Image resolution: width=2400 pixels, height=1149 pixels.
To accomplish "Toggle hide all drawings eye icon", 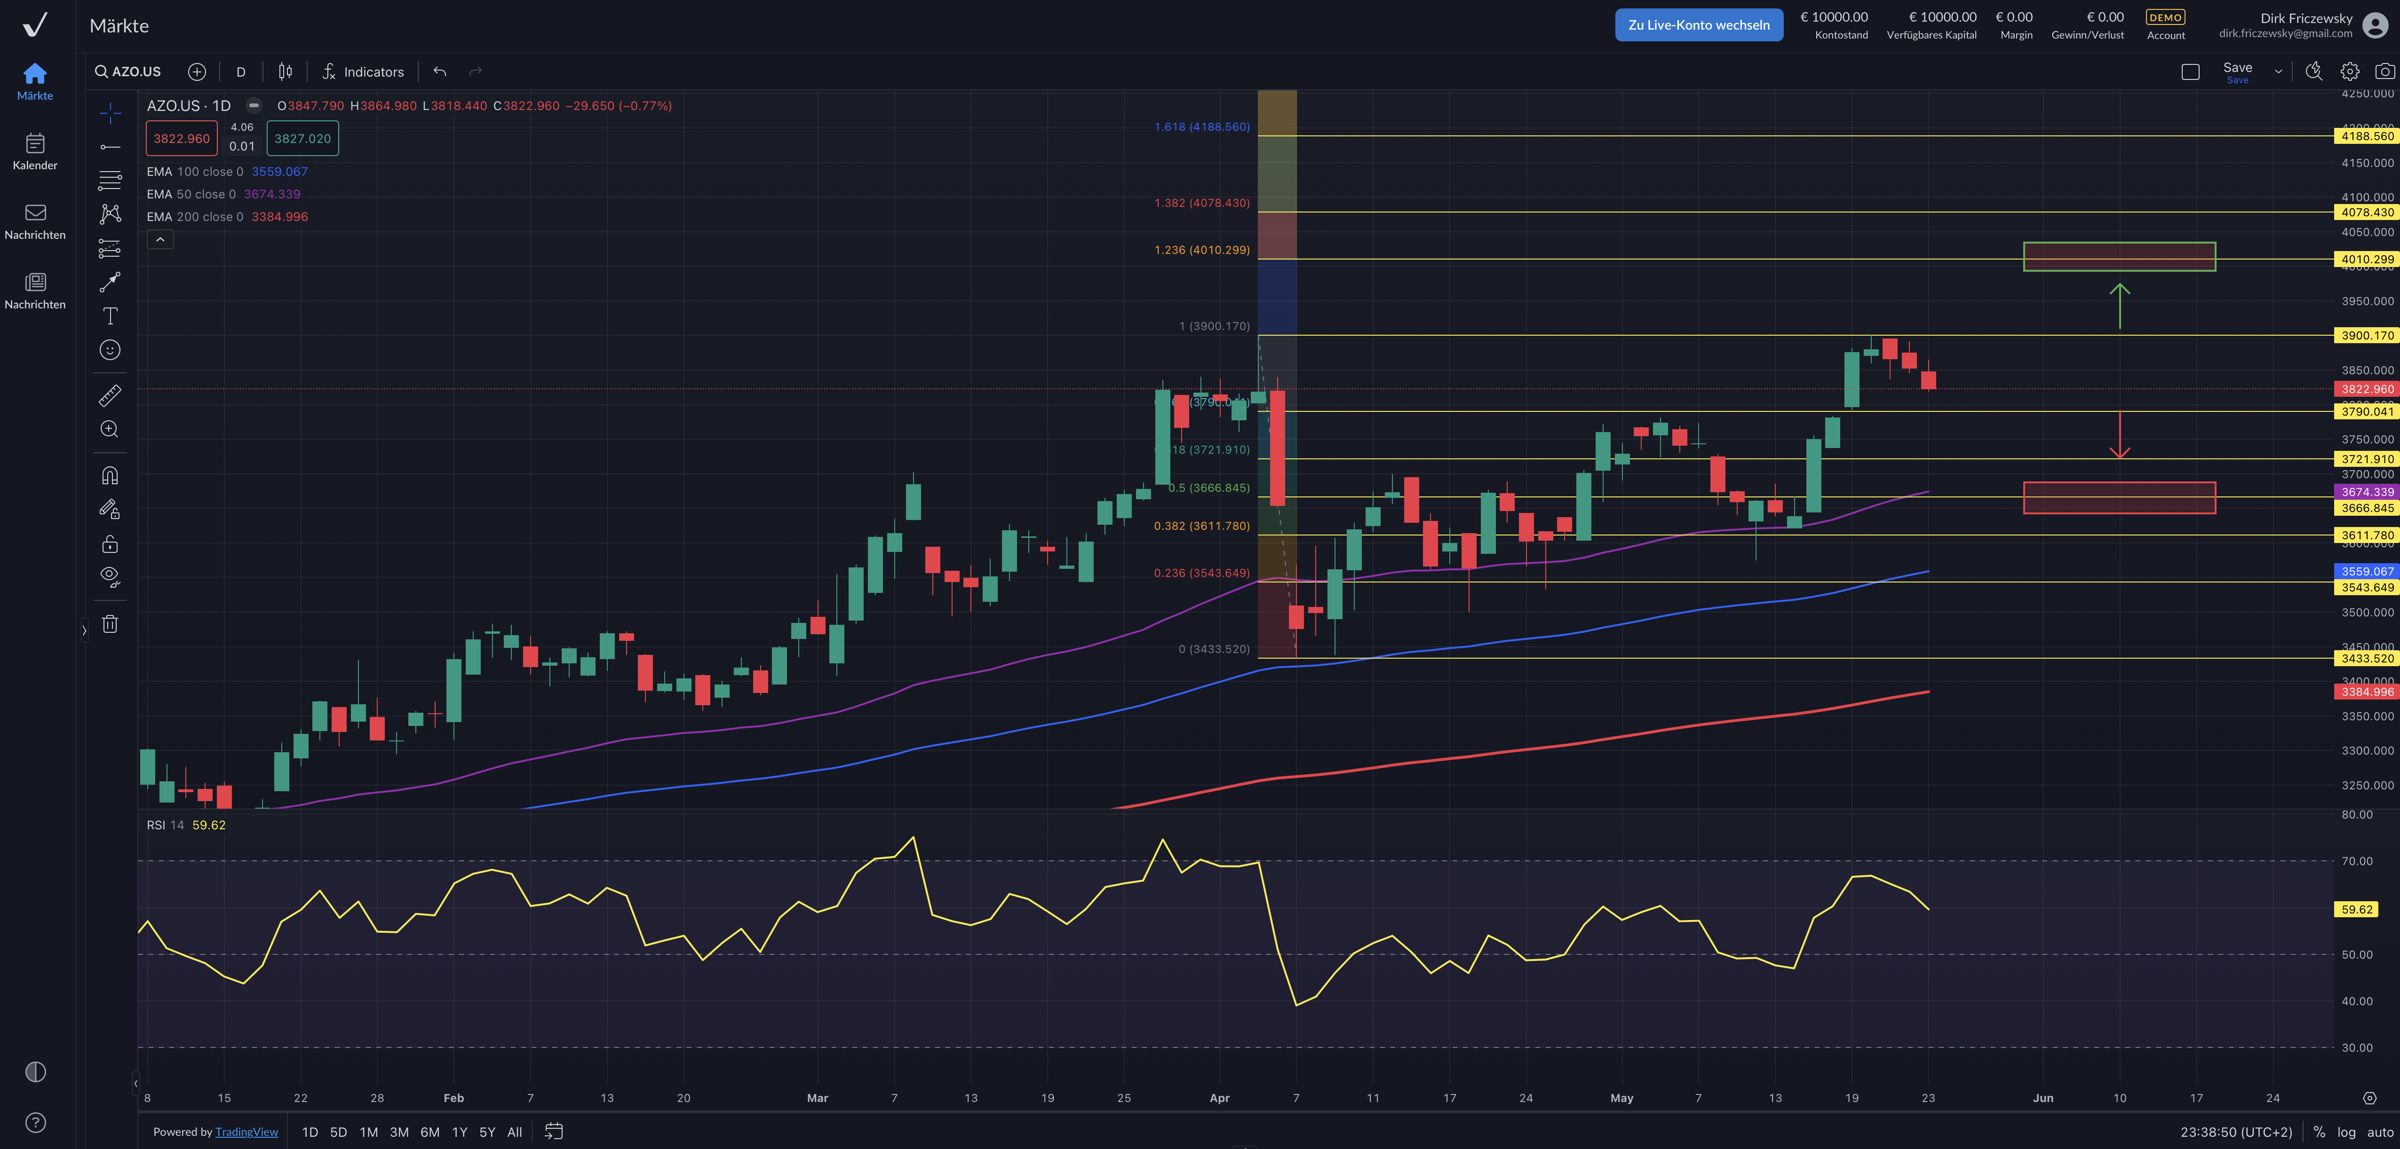I will [x=110, y=576].
